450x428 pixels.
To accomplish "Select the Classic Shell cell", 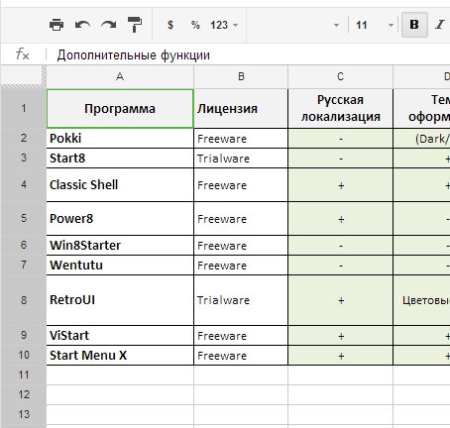I will click(120, 185).
